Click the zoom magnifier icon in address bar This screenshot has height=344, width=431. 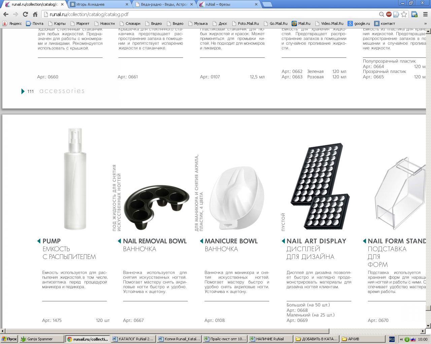point(382,14)
